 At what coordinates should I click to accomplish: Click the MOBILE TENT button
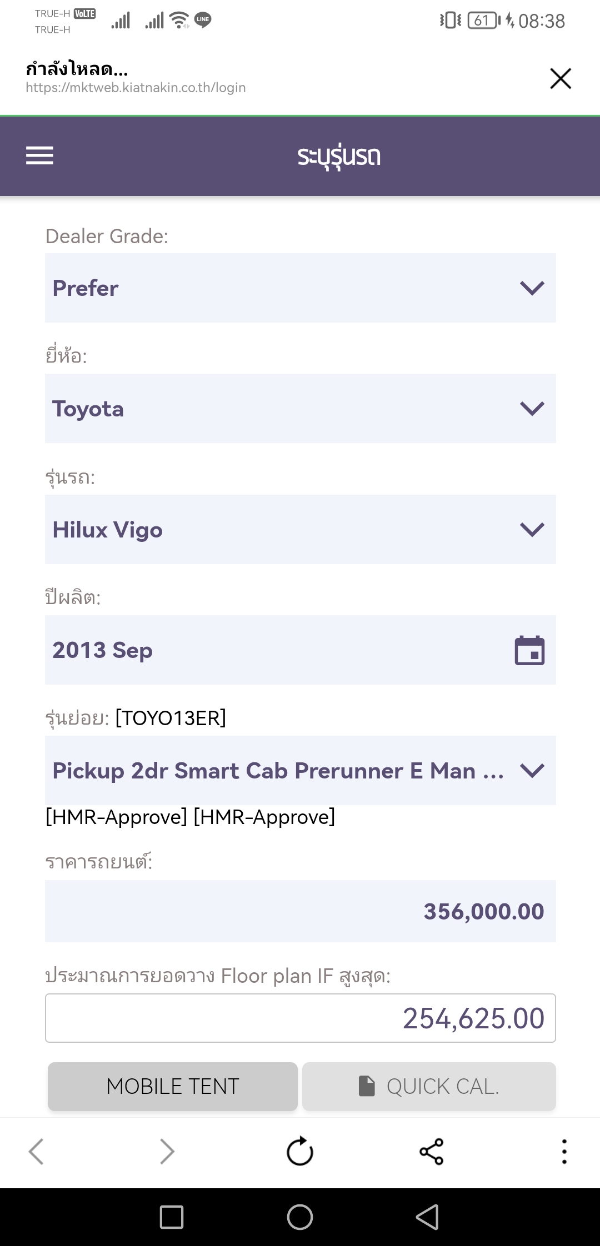tap(173, 1086)
